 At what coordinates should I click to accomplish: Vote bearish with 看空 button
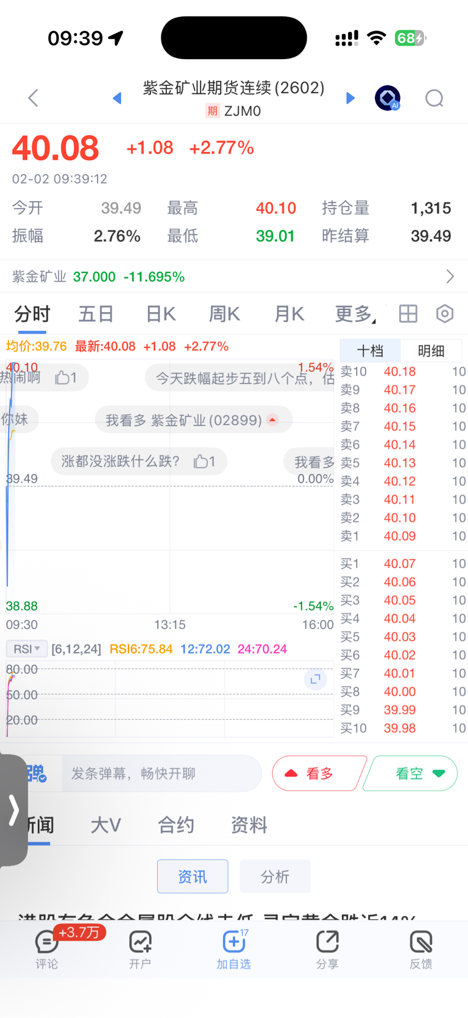[x=410, y=774]
